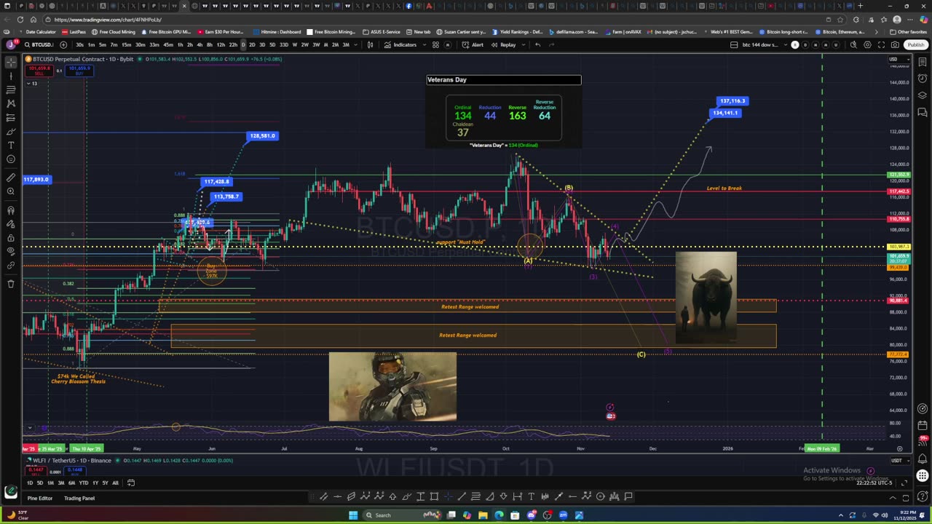Screen dimensions: 932x524
Task: Open the user profile avatar menu
Action: [x=11, y=44]
